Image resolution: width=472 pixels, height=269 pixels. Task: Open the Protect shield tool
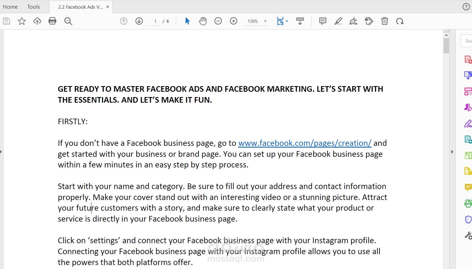(x=468, y=219)
